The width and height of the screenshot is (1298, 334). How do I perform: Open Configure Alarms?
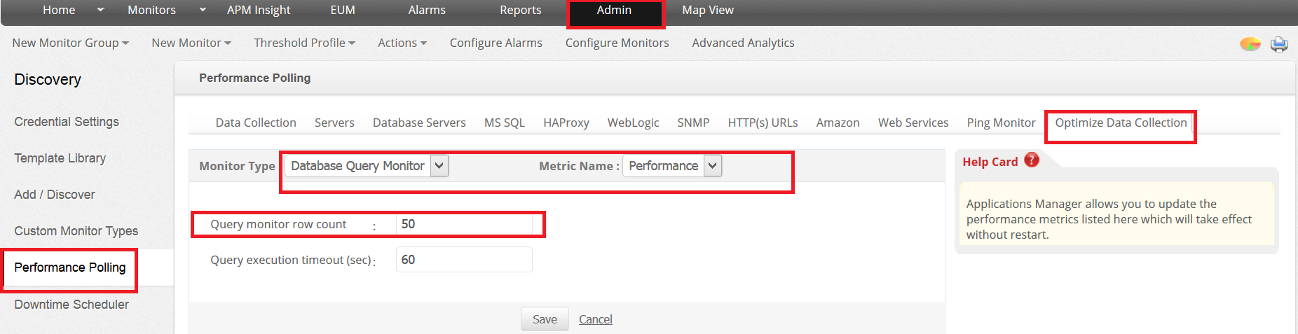click(x=496, y=43)
